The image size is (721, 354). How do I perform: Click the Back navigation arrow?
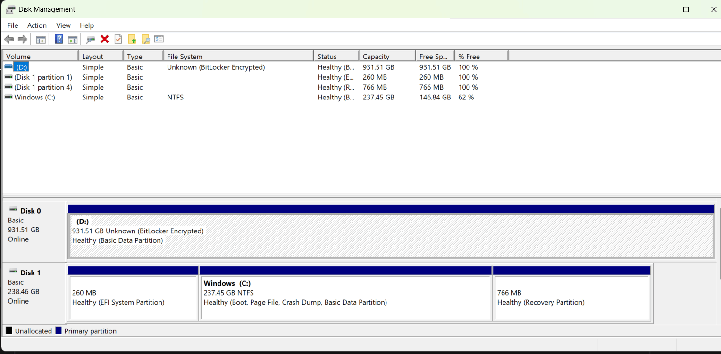(x=9, y=39)
